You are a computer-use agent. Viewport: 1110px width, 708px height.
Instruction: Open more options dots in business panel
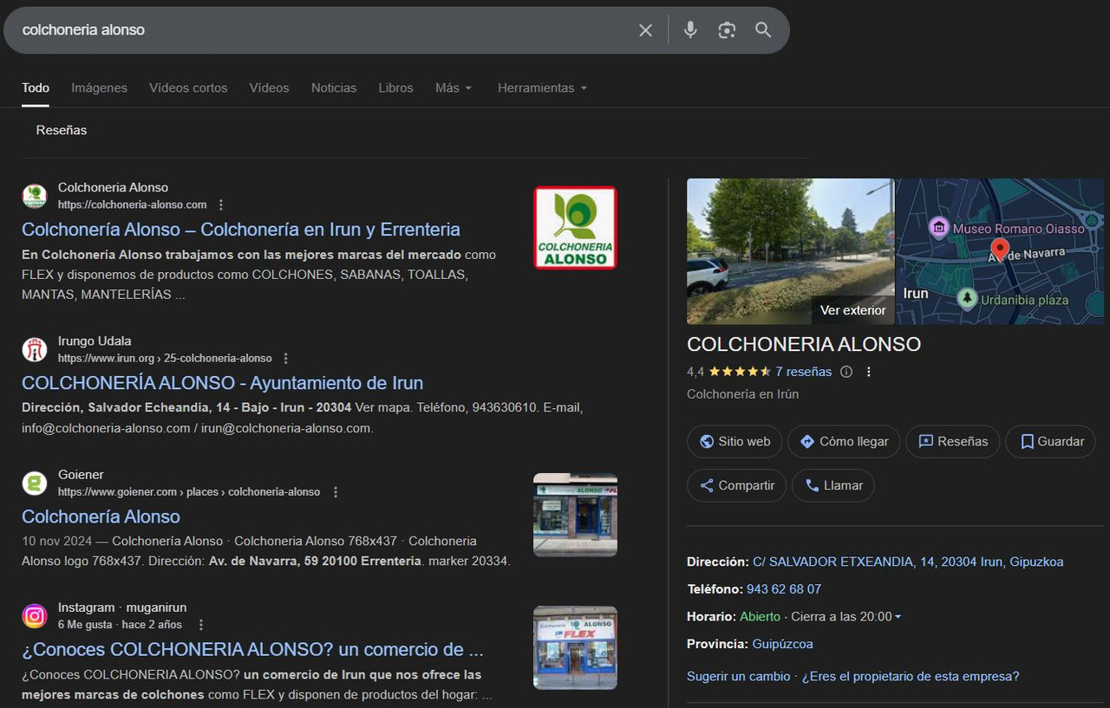pyautogui.click(x=869, y=372)
